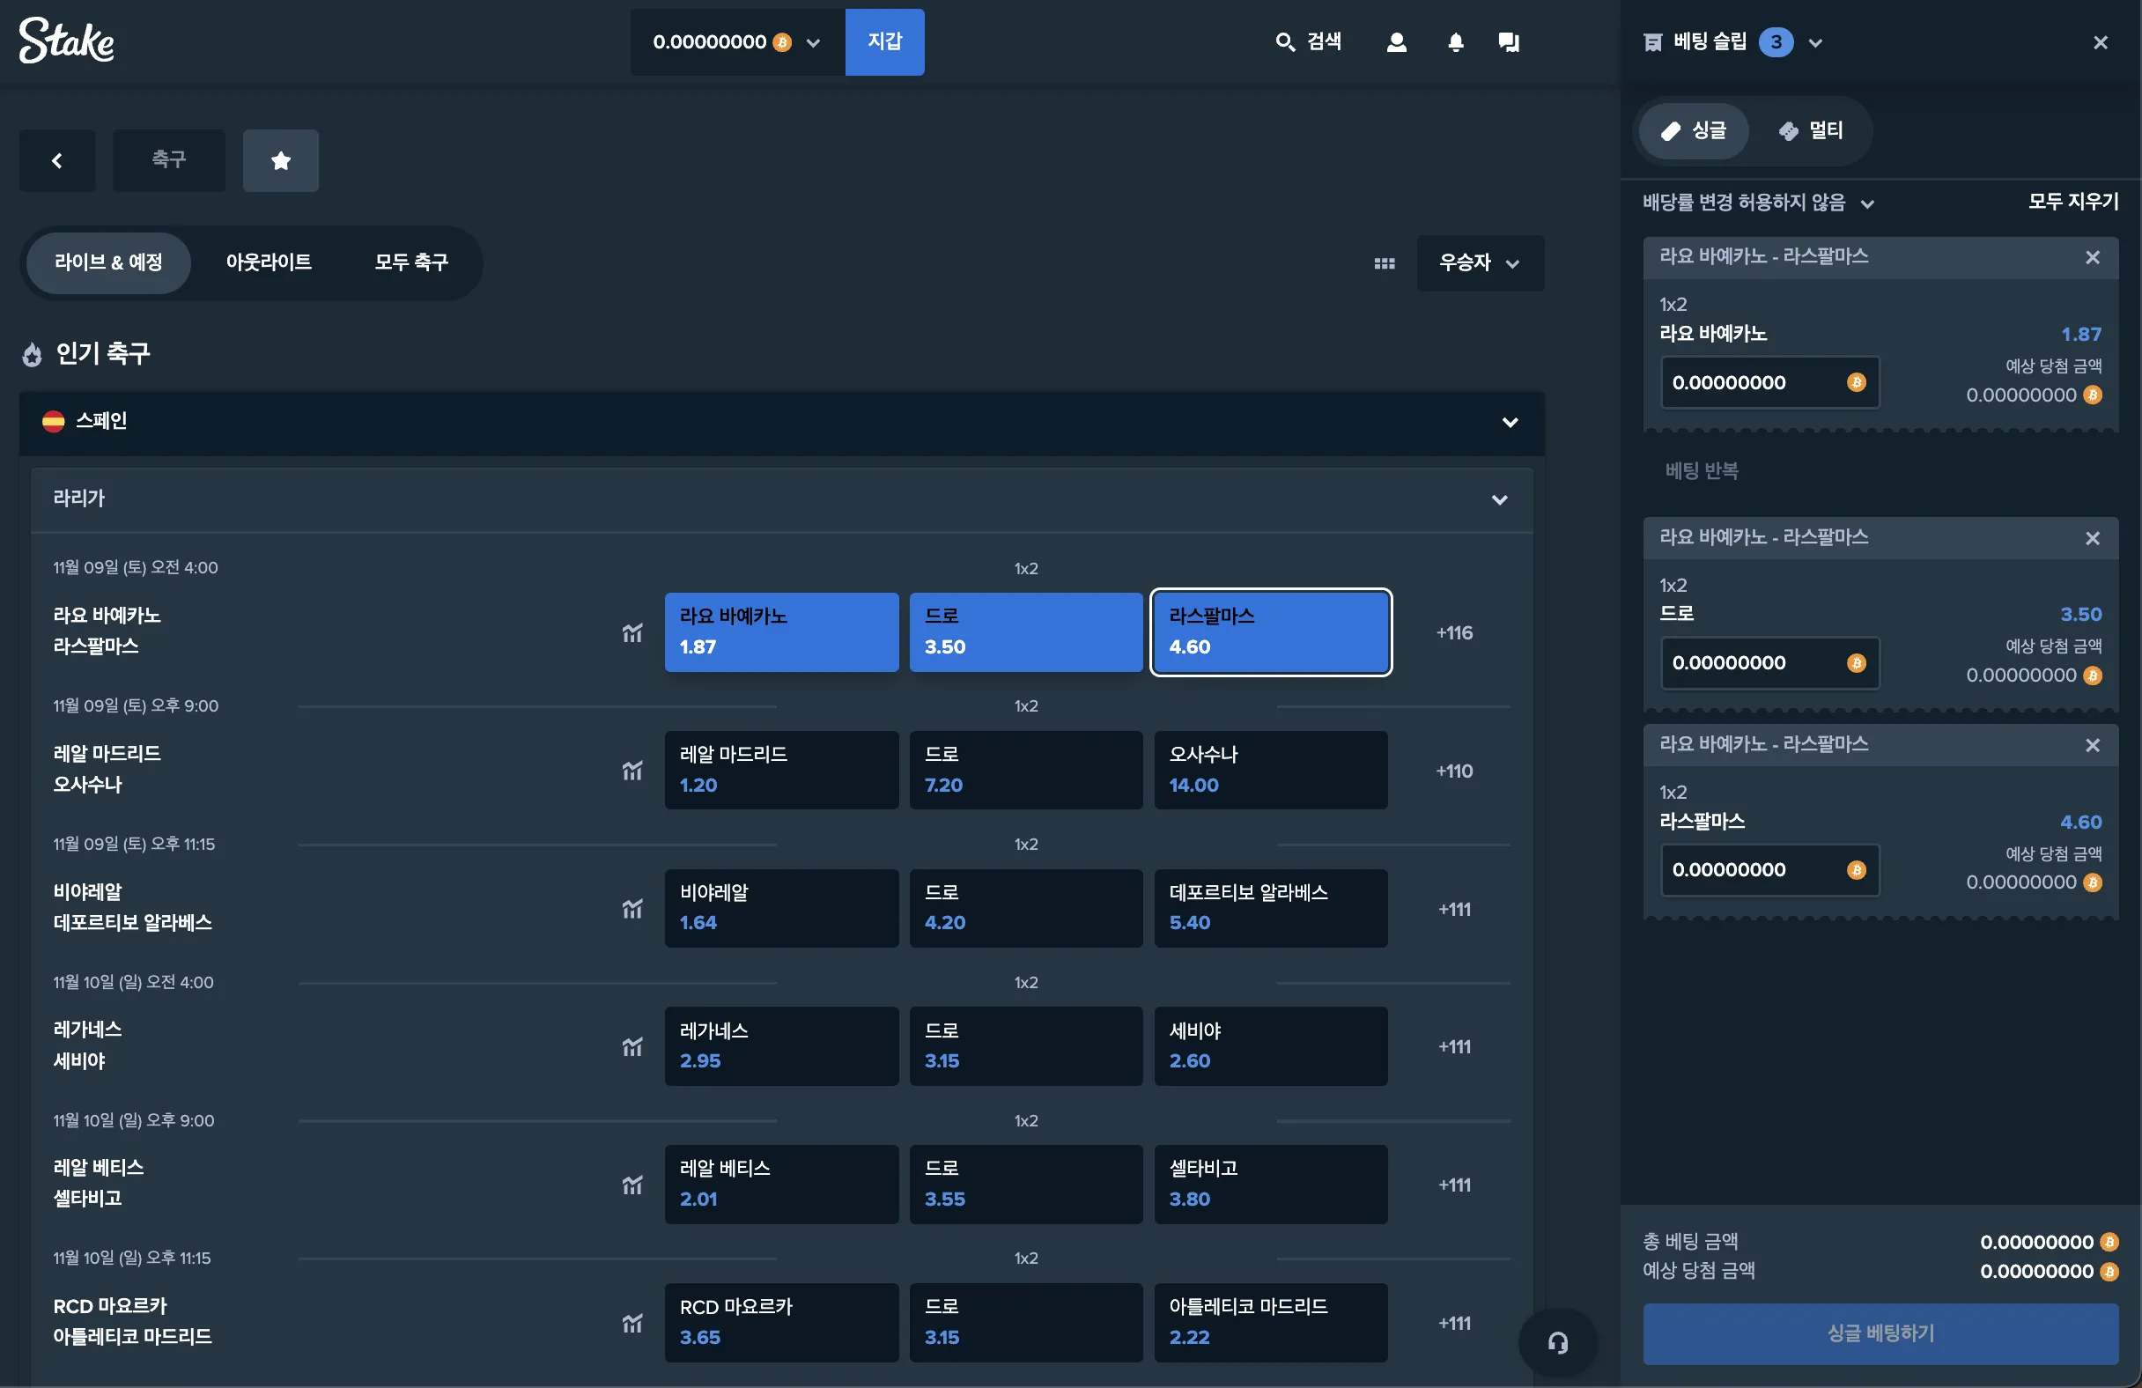The height and width of the screenshot is (1388, 2142).
Task: Open the 축구 breadcrumb
Action: pyautogui.click(x=169, y=160)
